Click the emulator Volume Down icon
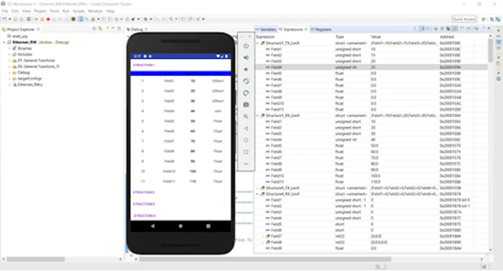 [x=246, y=69]
